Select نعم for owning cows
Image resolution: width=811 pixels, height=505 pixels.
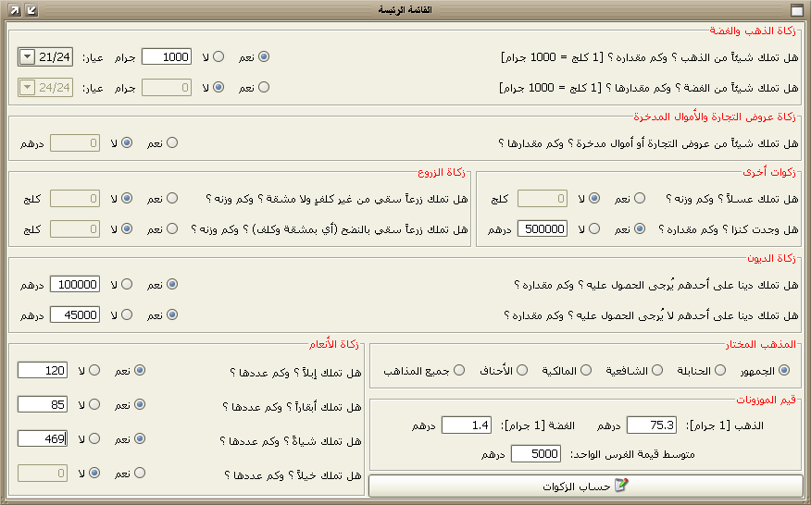[140, 404]
